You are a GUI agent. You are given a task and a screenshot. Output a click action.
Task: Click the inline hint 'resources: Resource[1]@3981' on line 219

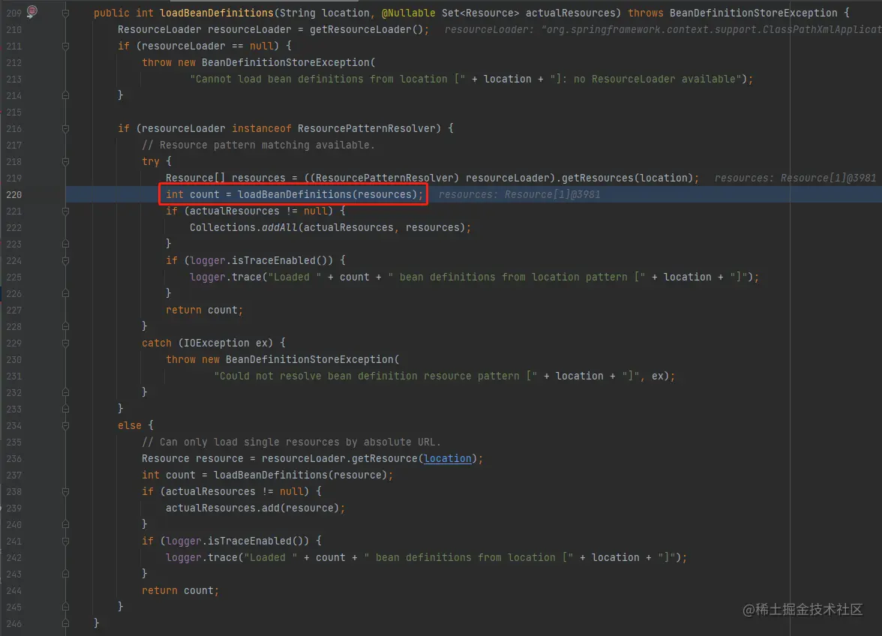(795, 178)
